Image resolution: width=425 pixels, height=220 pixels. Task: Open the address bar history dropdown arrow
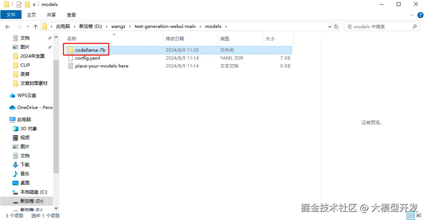330,26
